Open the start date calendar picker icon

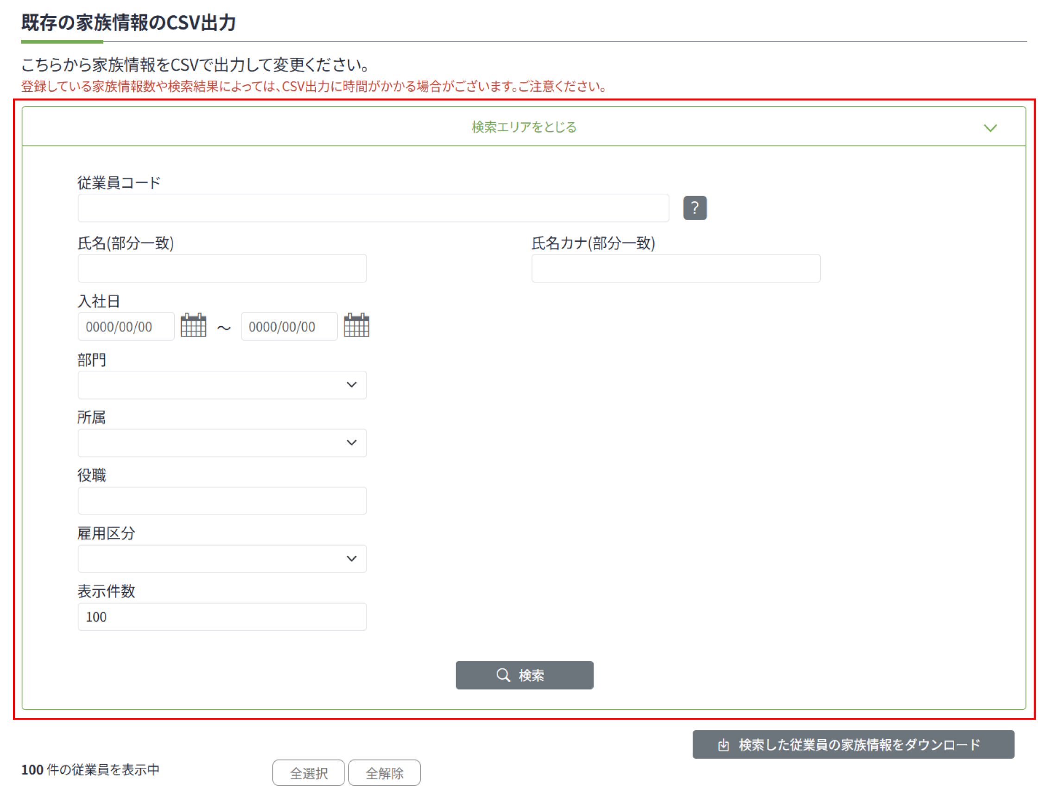[x=193, y=326]
